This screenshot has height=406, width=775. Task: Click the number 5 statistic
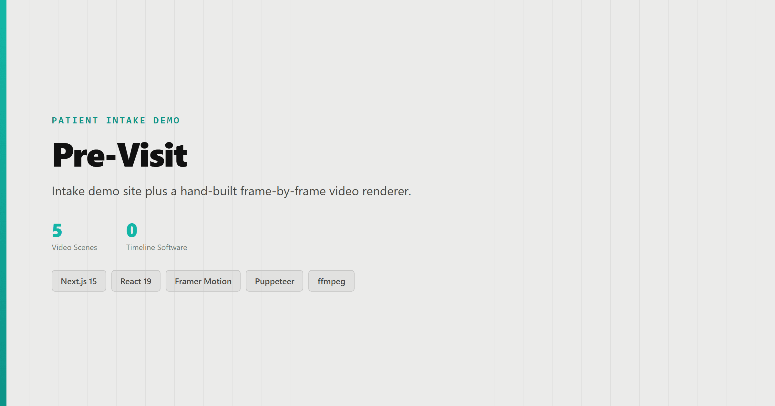pos(57,230)
